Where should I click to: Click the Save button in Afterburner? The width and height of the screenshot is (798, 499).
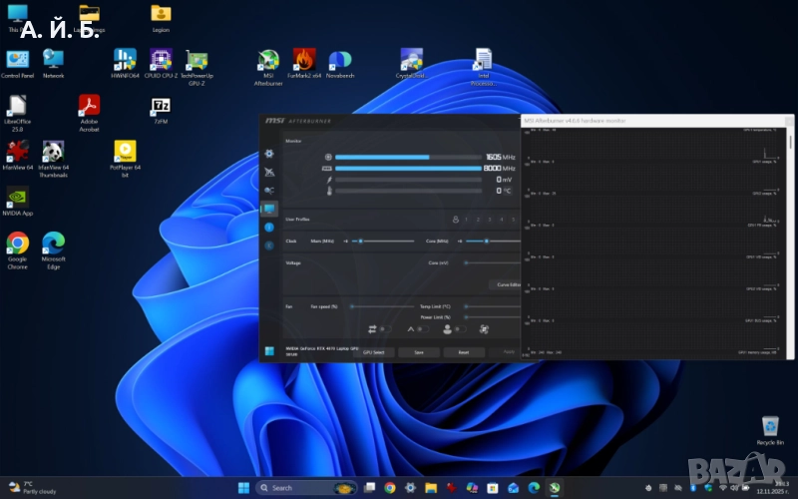click(x=418, y=352)
